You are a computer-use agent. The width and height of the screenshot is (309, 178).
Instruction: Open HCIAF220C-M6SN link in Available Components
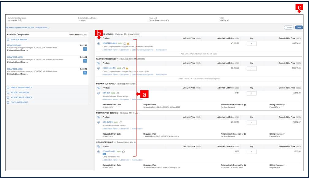[x=15, y=57]
